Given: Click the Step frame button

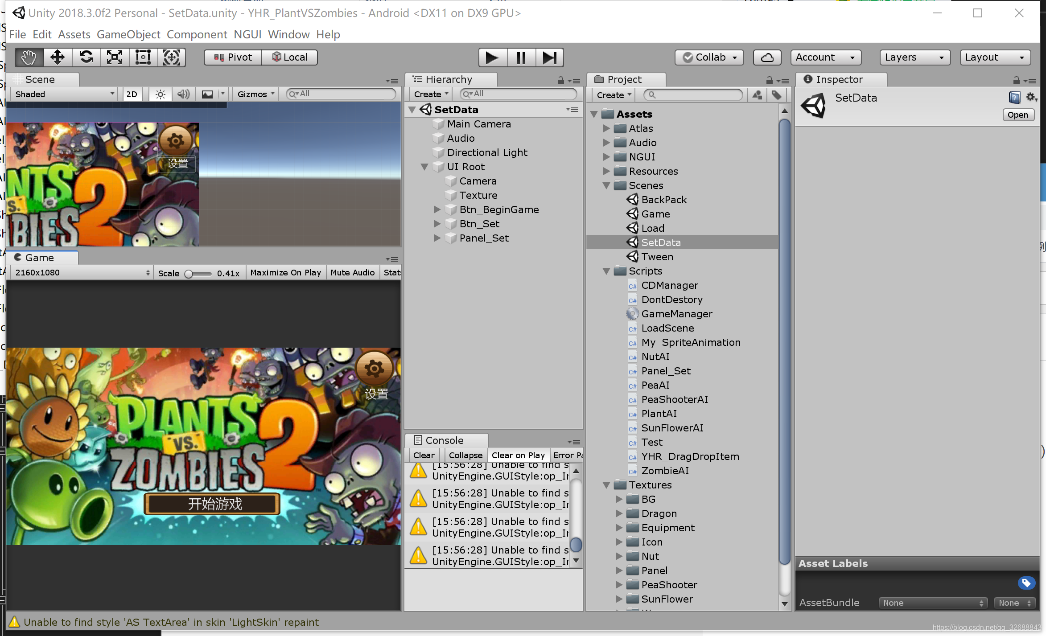Looking at the screenshot, I should 550,57.
